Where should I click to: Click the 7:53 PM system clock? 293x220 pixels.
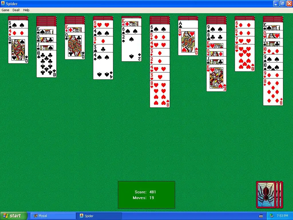282,216
